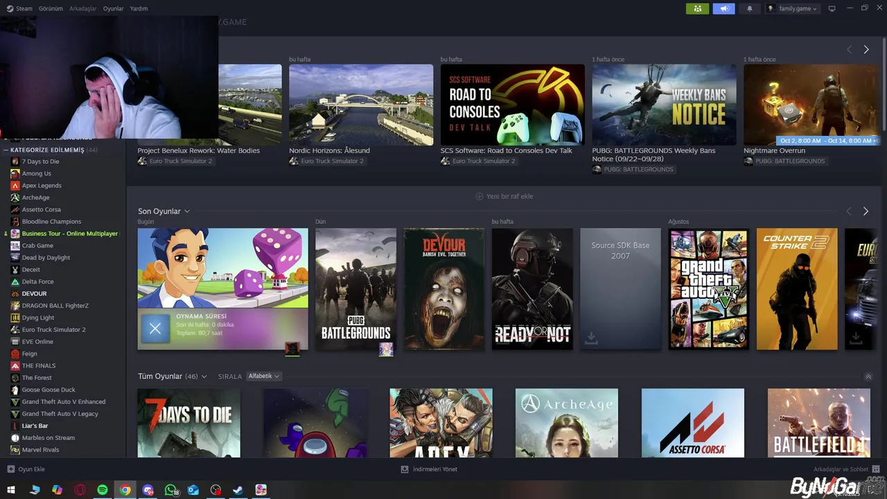Open Nordic Horizons: Ålesund news card
Image resolution: width=887 pixels, height=499 pixels.
(361, 105)
